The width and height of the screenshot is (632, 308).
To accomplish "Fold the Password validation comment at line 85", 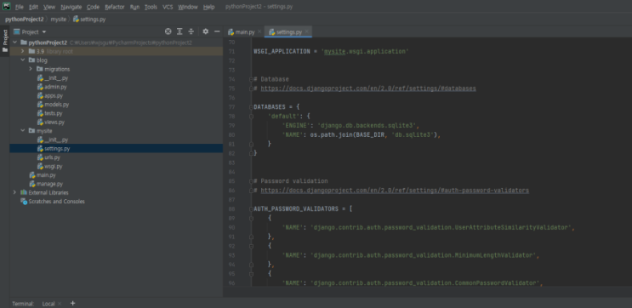I will coord(251,181).
